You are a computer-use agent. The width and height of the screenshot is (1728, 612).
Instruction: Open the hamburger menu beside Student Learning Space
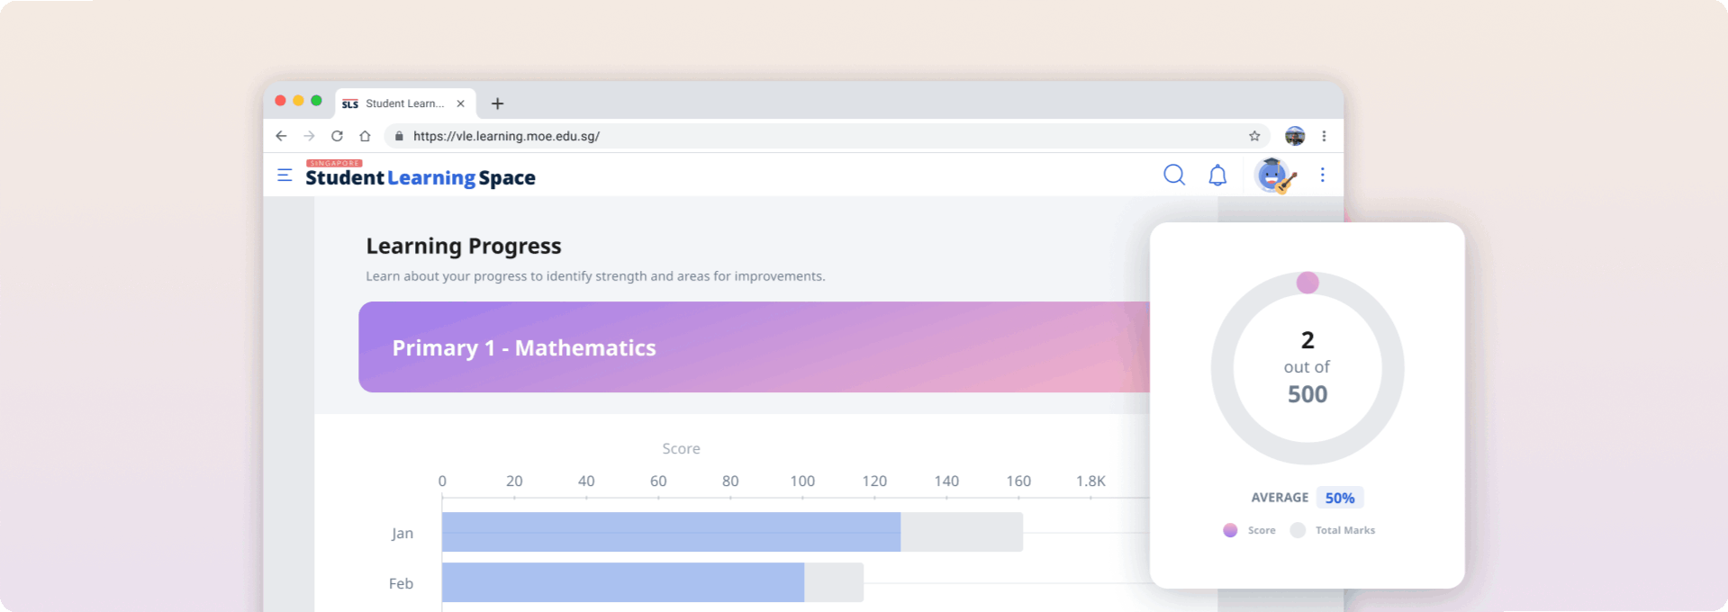[x=285, y=175]
